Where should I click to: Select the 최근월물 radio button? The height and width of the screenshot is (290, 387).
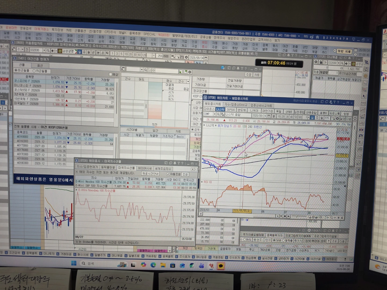point(16,70)
